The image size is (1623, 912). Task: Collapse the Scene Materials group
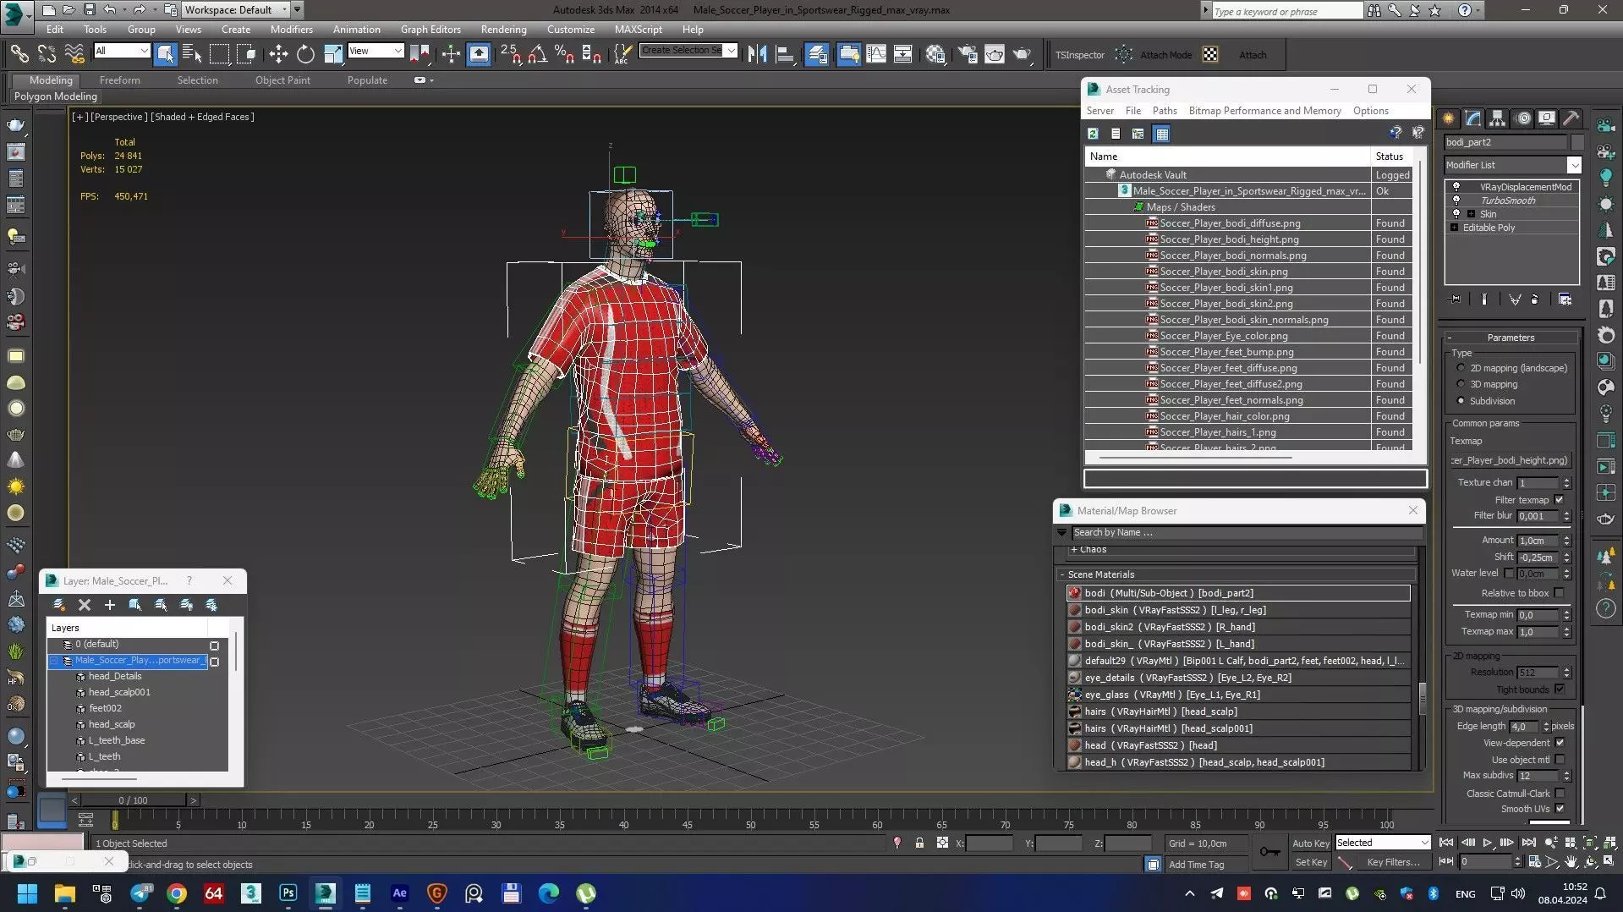(1062, 574)
